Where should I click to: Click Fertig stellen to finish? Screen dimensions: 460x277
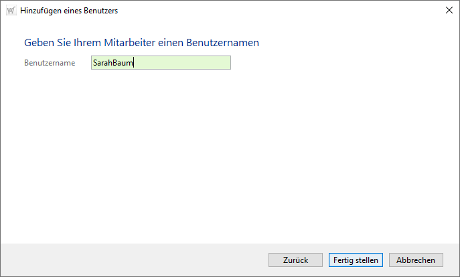point(355,260)
